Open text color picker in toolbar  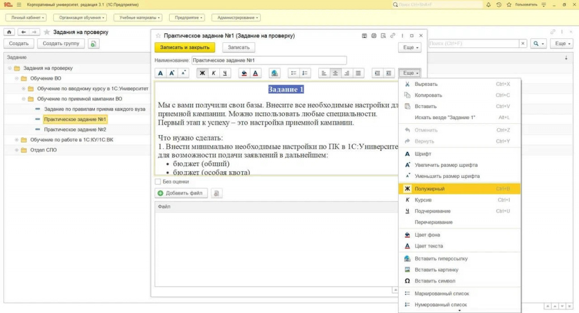(x=255, y=73)
